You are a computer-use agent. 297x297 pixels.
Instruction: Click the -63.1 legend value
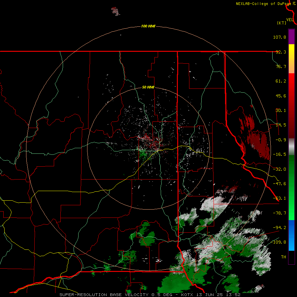point(280,198)
